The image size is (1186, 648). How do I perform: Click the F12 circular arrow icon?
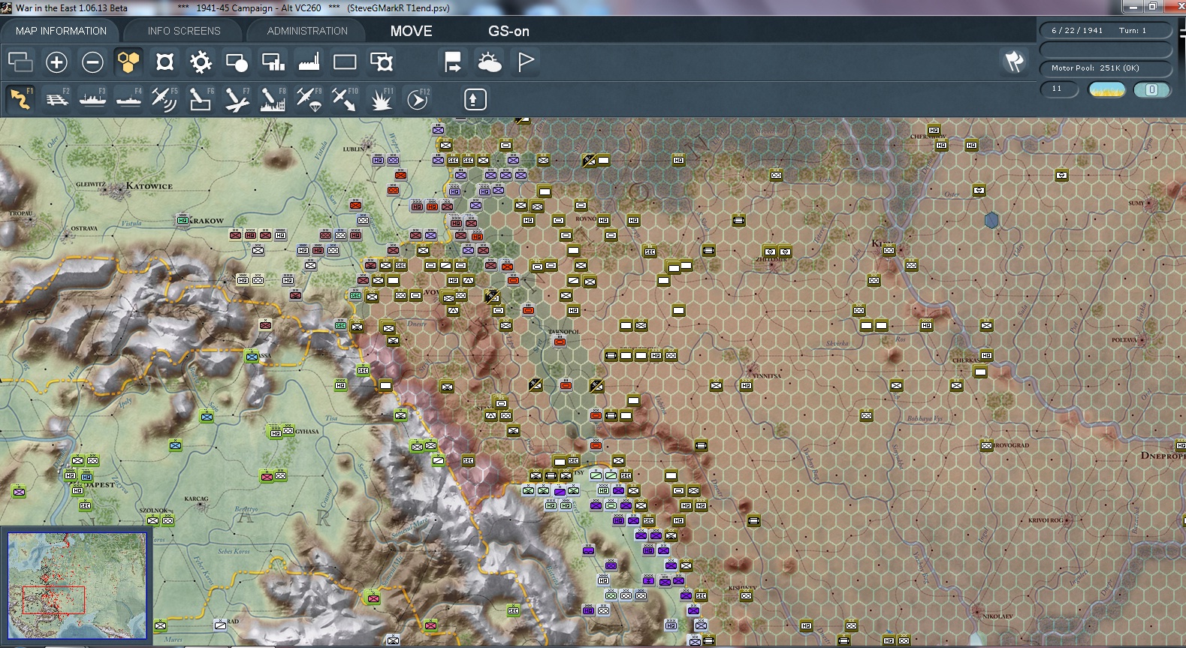click(x=418, y=99)
